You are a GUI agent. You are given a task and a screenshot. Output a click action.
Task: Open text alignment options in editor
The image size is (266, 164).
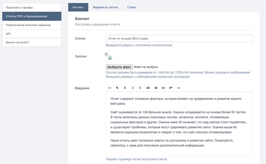pyautogui.click(x=171, y=88)
